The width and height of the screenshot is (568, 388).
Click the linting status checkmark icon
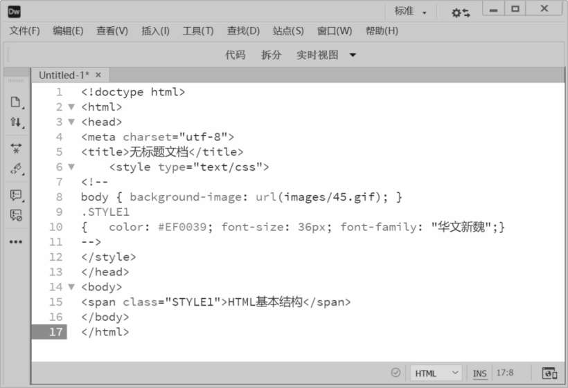tap(396, 372)
